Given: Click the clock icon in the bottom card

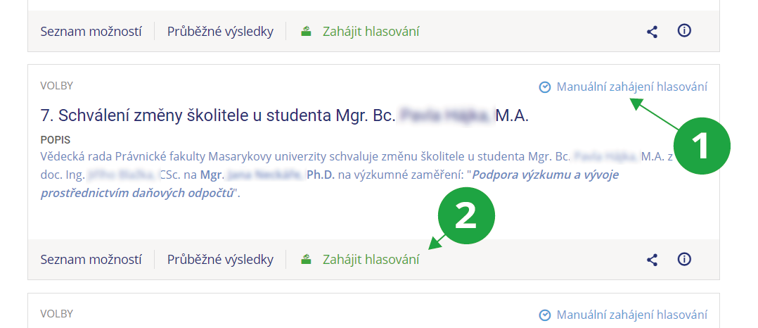Looking at the screenshot, I should pos(544,315).
